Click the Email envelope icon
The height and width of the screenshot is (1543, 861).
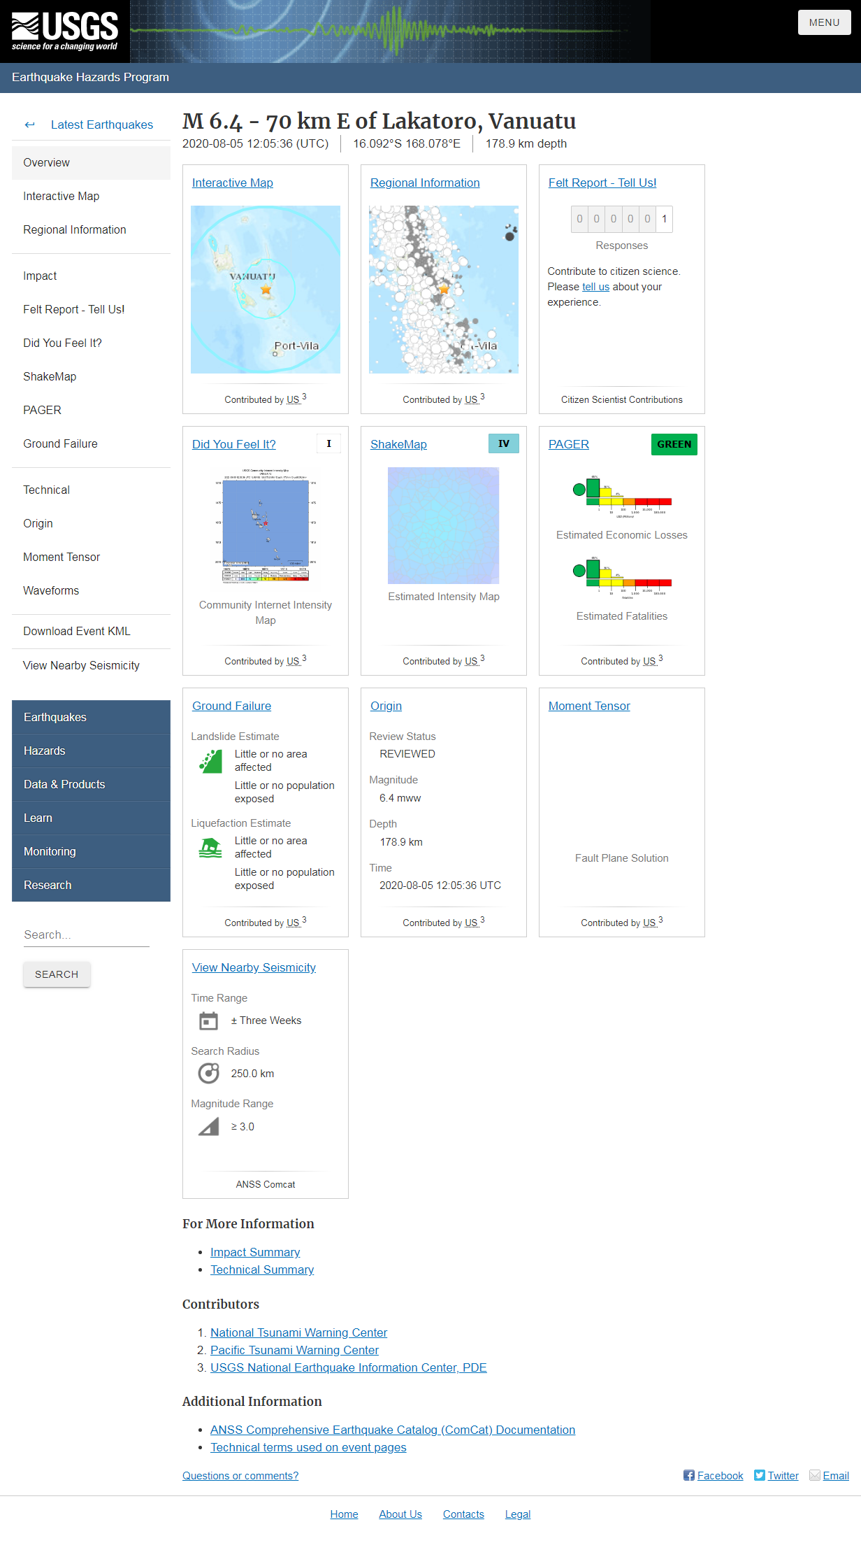815,1475
